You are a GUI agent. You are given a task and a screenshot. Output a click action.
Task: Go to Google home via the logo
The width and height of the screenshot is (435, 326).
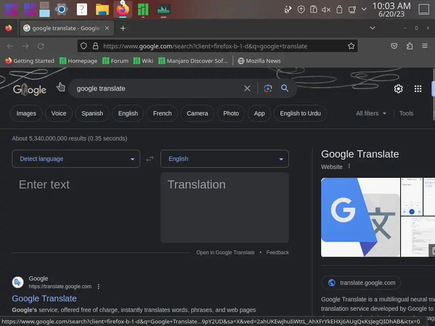click(30, 90)
